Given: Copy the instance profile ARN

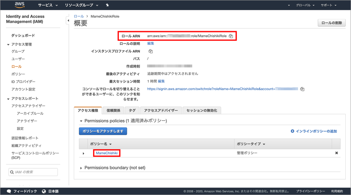Looking at the screenshot, I should click(x=150, y=51).
